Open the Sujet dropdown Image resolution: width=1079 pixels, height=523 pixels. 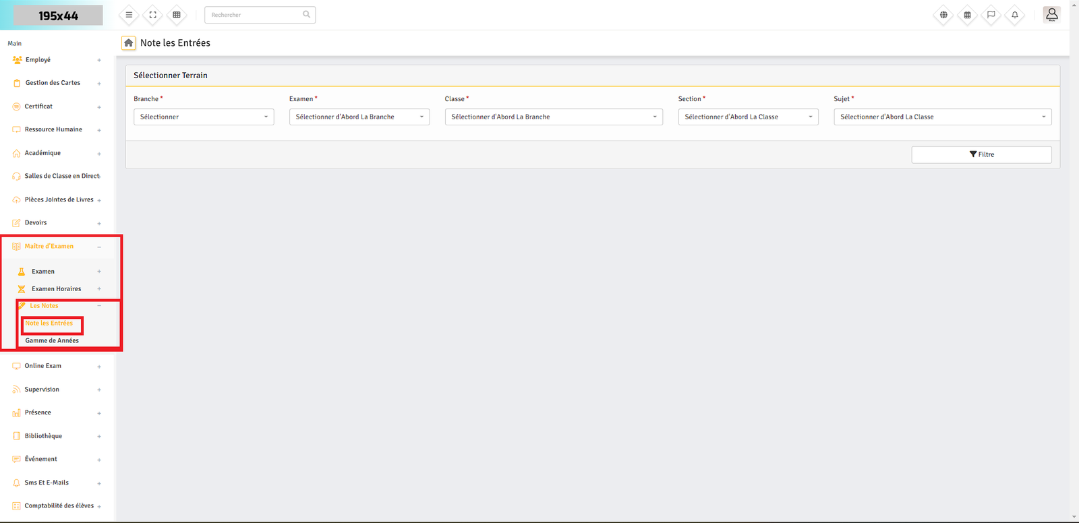tap(942, 117)
